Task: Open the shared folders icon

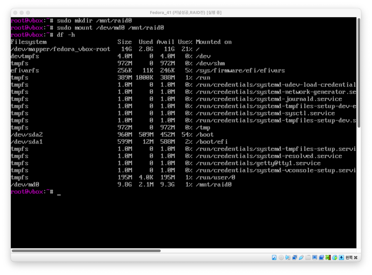Action: 308,257
